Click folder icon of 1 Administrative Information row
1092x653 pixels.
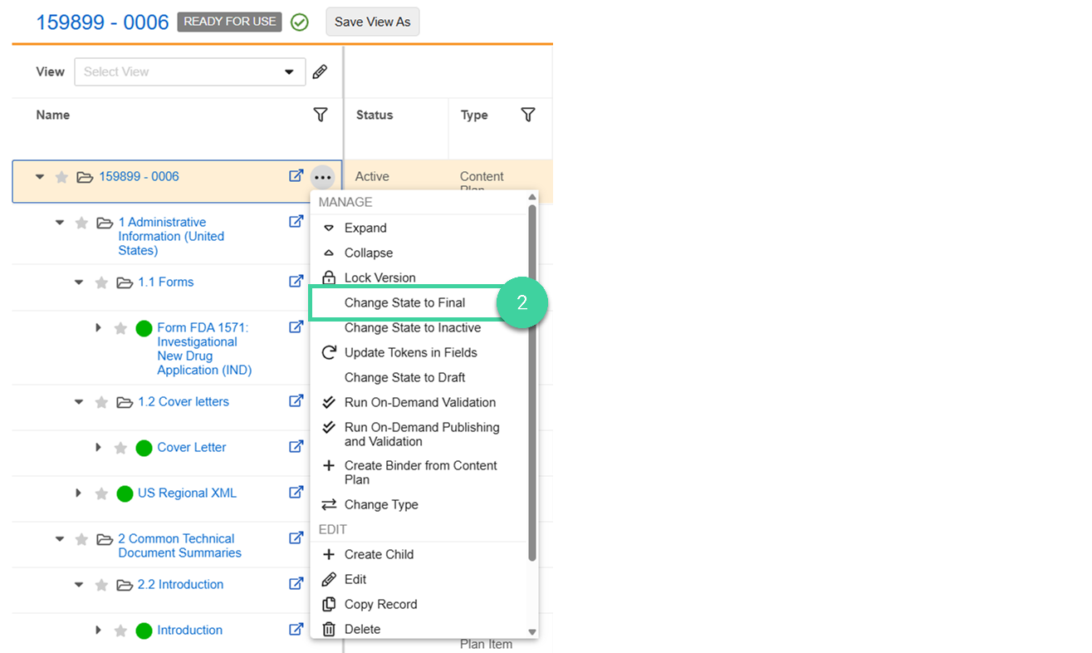point(105,223)
